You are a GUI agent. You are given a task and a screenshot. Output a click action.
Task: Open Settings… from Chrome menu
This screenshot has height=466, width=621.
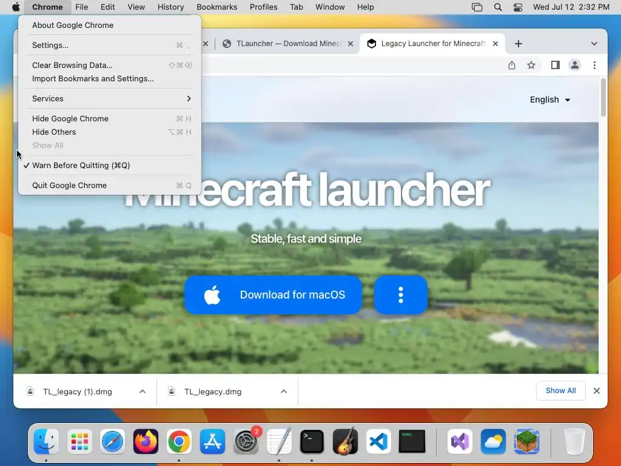(x=109, y=45)
